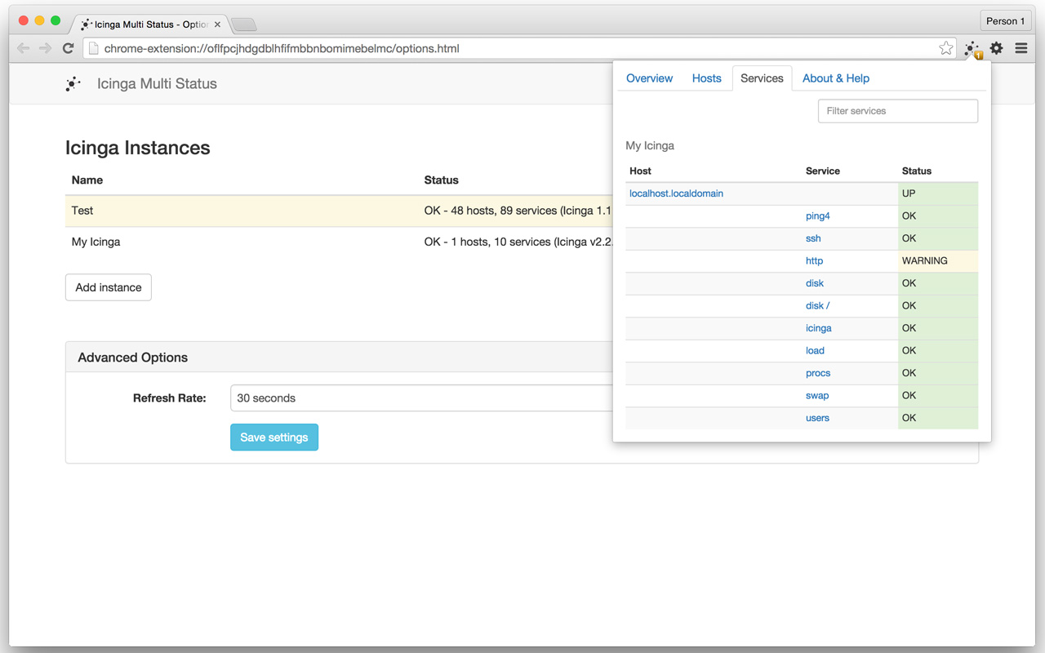Click the browser back arrow
The height and width of the screenshot is (653, 1045).
coord(23,48)
